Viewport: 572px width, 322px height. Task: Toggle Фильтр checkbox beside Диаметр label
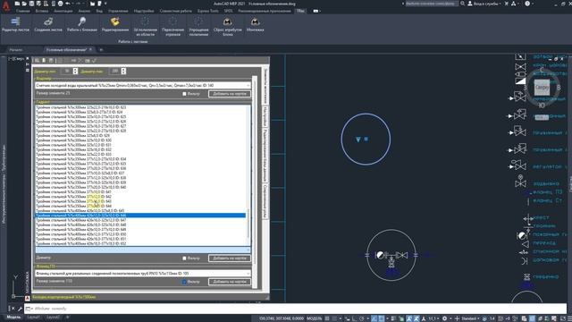(184, 258)
